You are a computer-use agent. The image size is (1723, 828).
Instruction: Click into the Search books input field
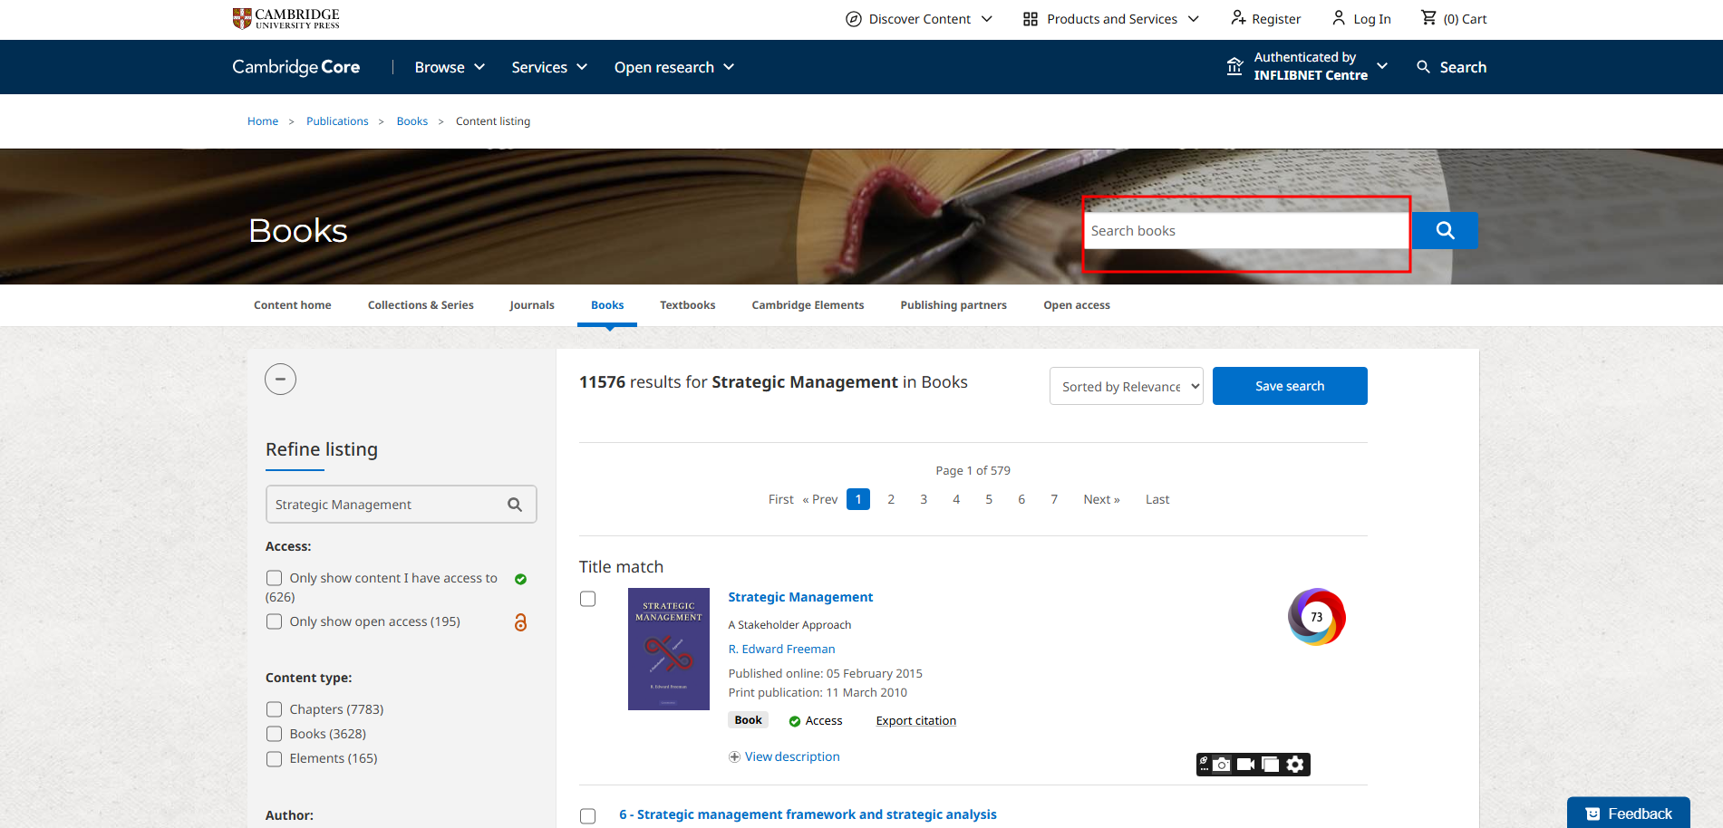click(1245, 231)
